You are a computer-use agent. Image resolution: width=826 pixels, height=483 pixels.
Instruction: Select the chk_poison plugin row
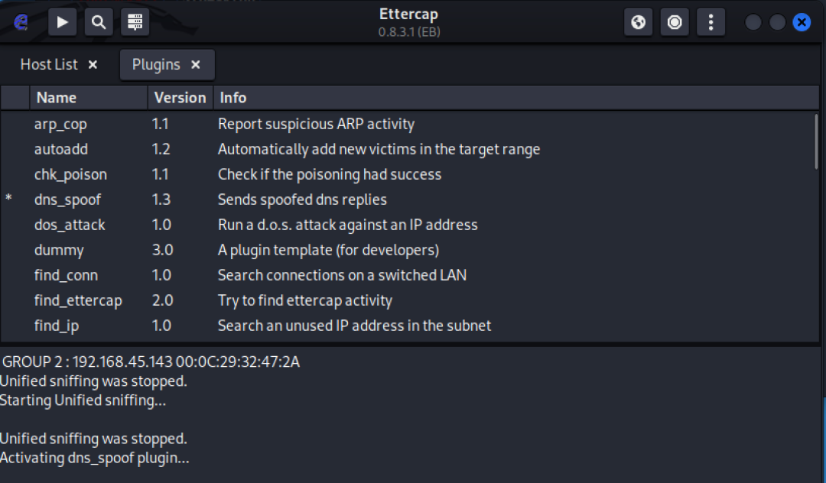(70, 174)
